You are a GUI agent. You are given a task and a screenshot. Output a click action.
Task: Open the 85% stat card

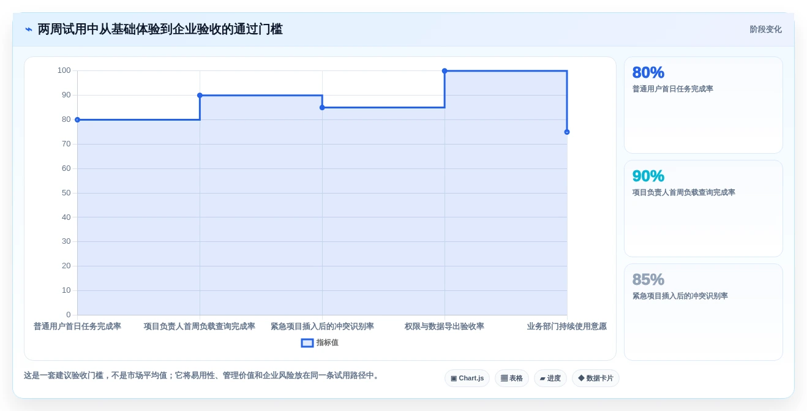tap(704, 312)
